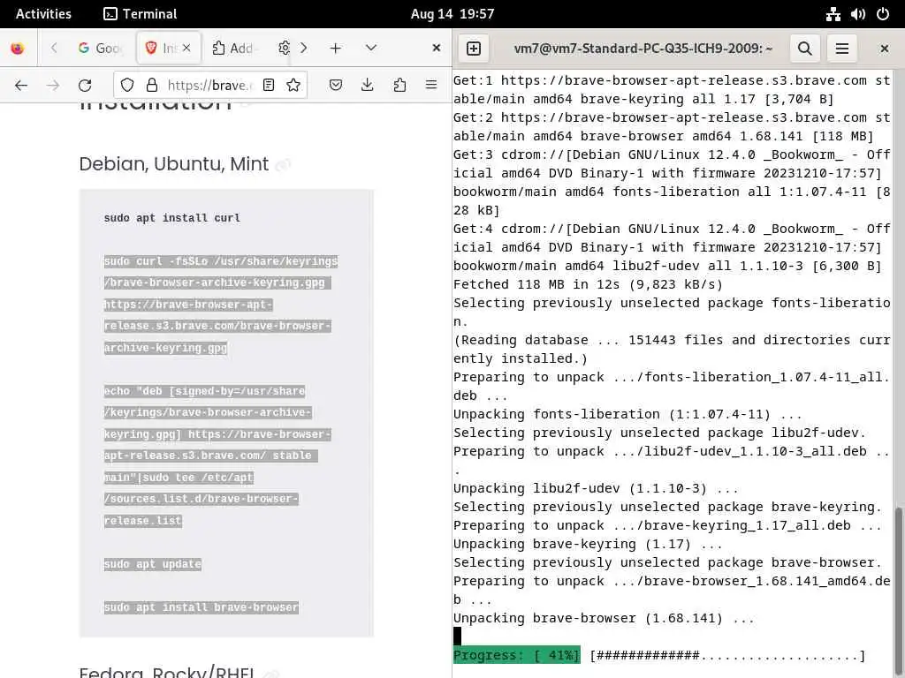Open the Terminal app menu in top bar

(141, 14)
